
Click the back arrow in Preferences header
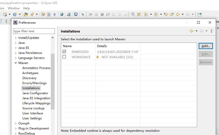(192, 31)
